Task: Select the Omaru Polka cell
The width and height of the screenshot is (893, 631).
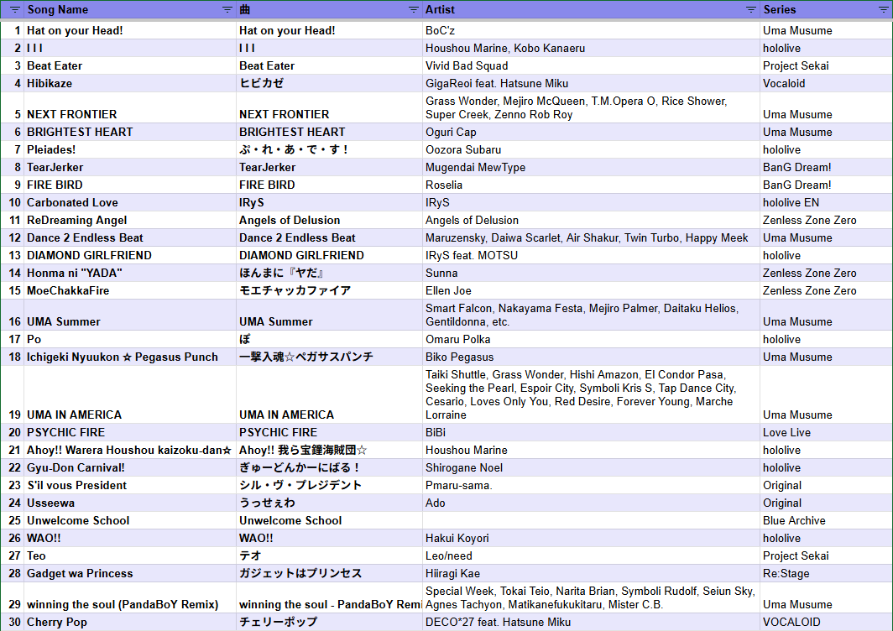Action: point(591,340)
